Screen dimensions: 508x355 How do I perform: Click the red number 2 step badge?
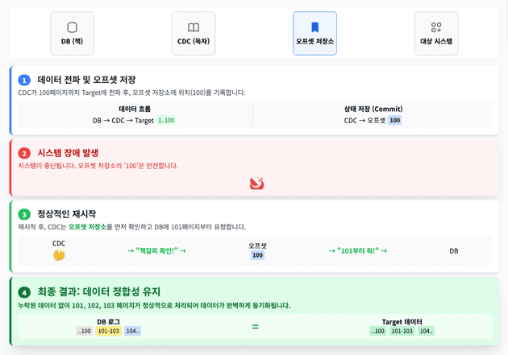click(24, 153)
